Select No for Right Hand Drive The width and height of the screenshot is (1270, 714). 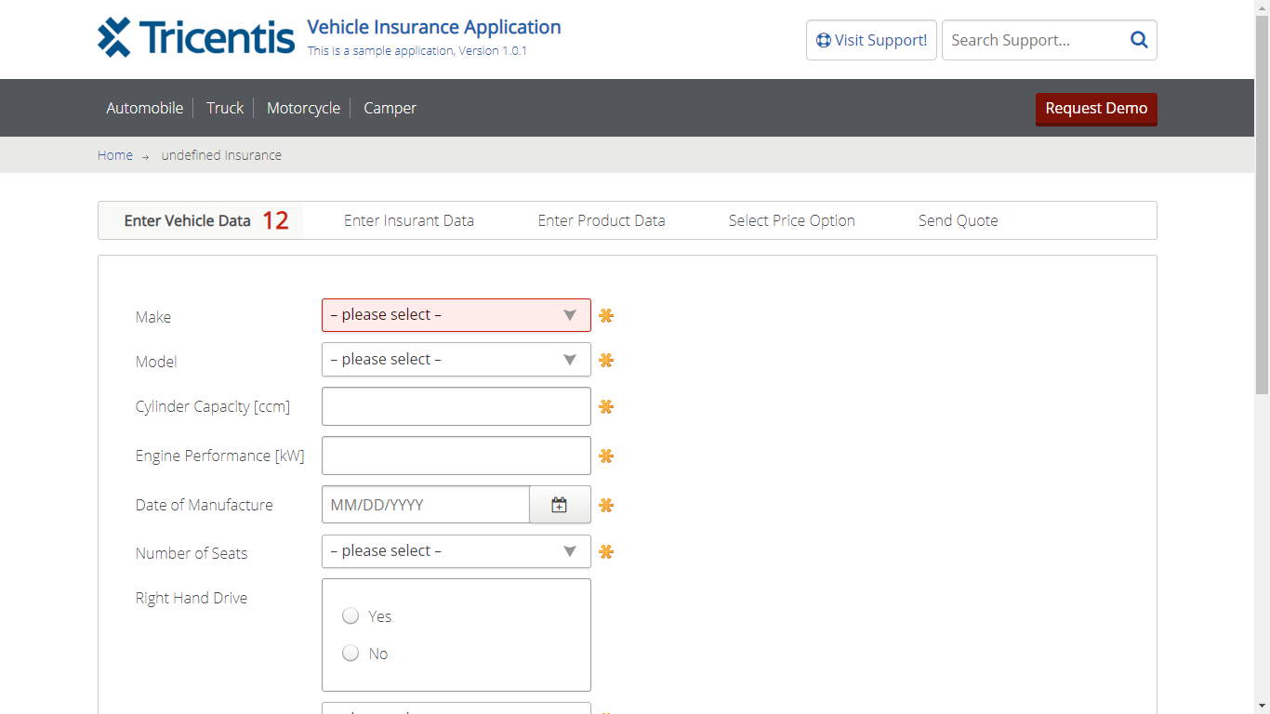tap(351, 653)
